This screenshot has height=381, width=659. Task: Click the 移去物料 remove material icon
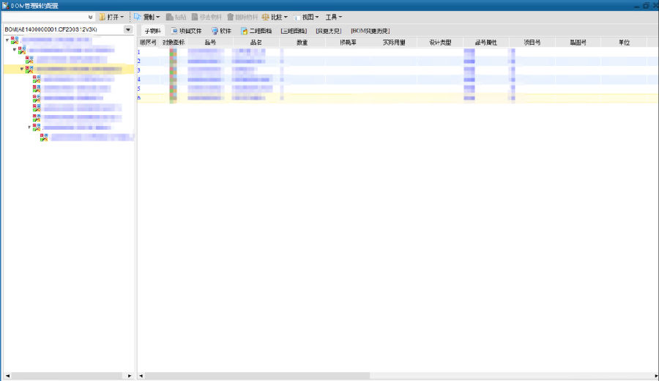point(195,17)
